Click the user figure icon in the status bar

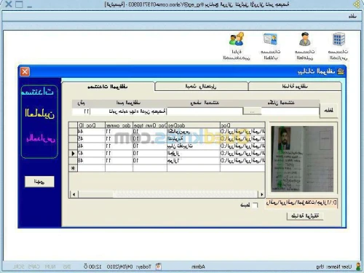tap(358, 266)
